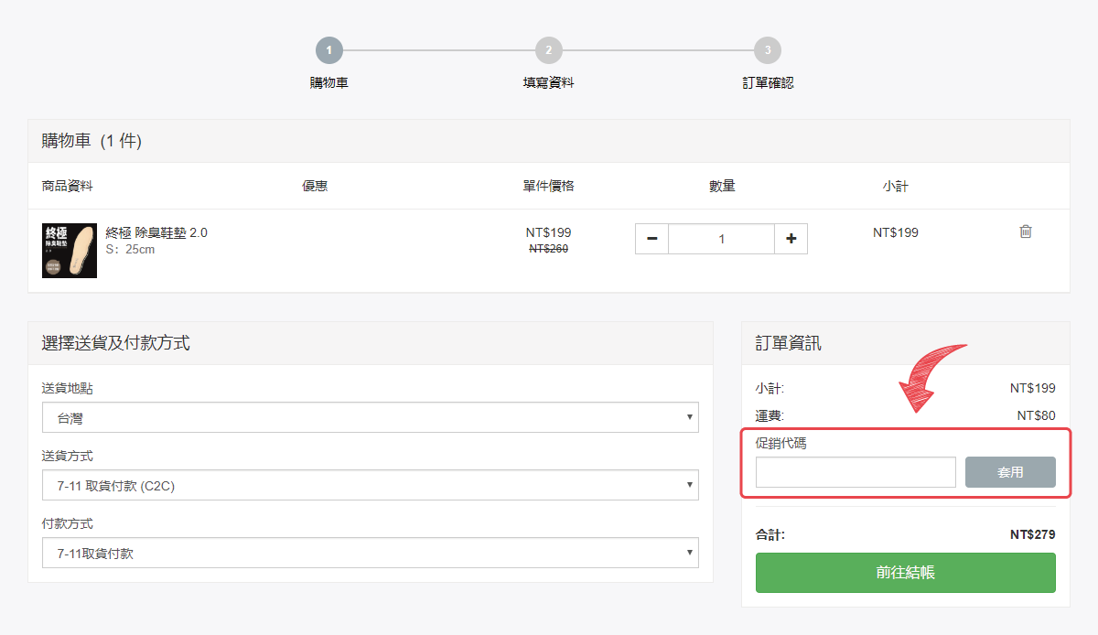The width and height of the screenshot is (1098, 635).
Task: Select the 購物車 step label
Action: coord(329,83)
